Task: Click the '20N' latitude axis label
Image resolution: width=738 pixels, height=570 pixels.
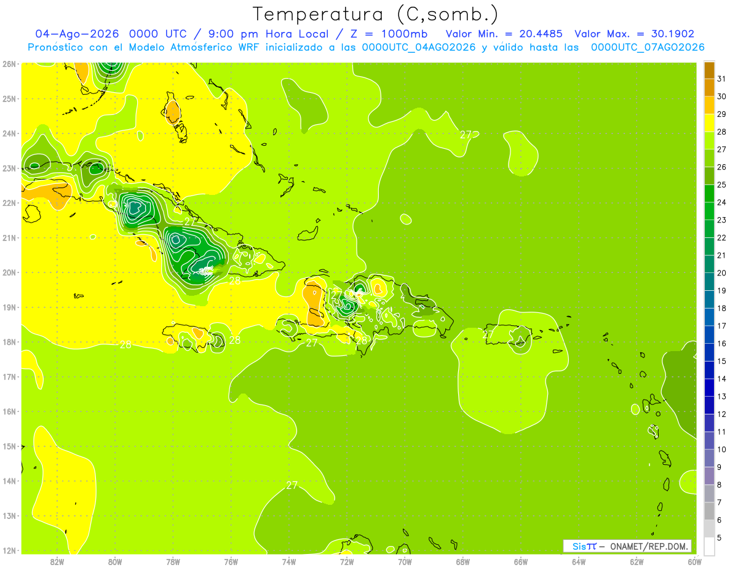Action: (9, 272)
